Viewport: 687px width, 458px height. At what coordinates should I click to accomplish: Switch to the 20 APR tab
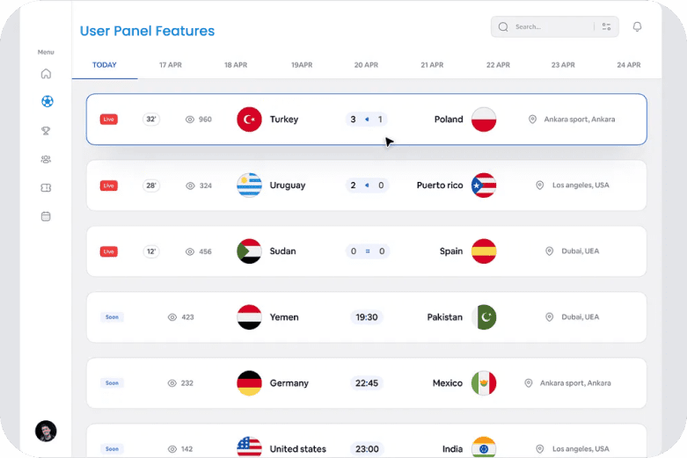(x=366, y=65)
